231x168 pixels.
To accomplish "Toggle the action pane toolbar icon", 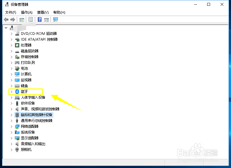I will (46, 19).
